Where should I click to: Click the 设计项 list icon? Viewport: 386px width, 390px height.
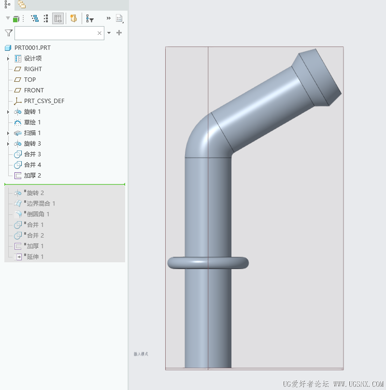click(x=18, y=59)
